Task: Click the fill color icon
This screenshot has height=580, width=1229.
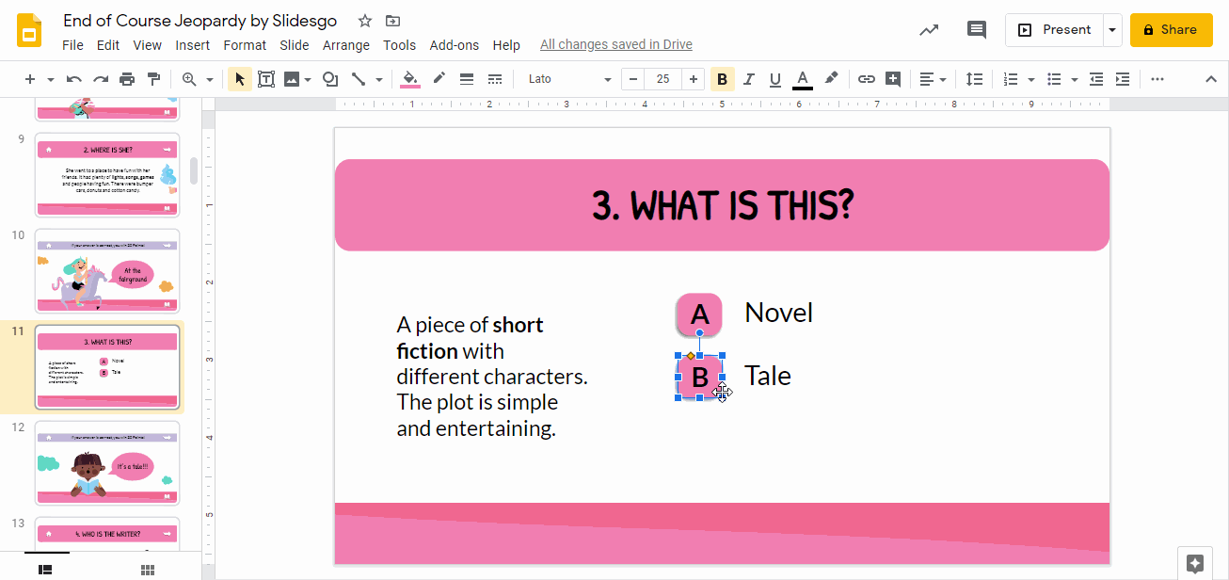Action: 409,79
